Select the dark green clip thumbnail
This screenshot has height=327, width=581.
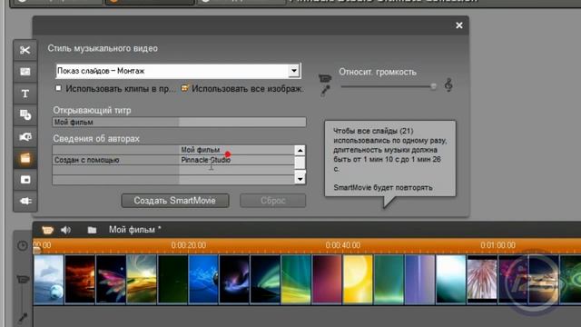(x=172, y=280)
